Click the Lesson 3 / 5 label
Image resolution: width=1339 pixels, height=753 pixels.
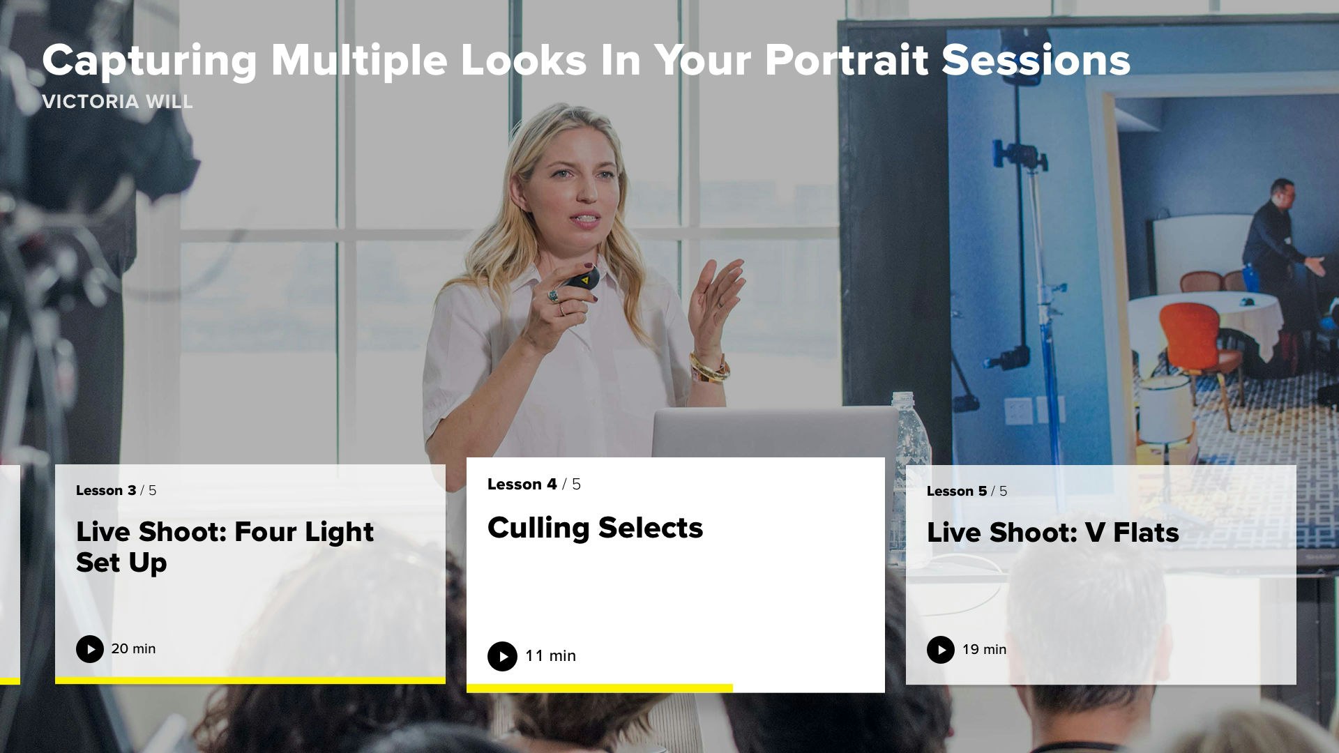[x=116, y=491]
